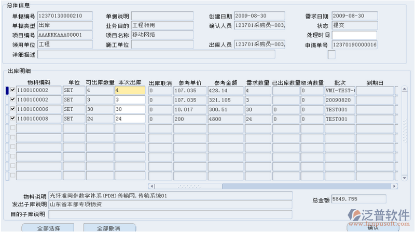415x232 pixels.
Task: Click the 施工单位 field
Action: coord(162,45)
